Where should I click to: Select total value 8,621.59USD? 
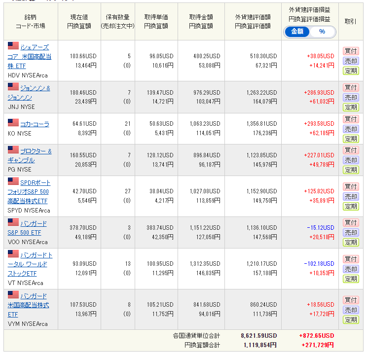point(259,336)
